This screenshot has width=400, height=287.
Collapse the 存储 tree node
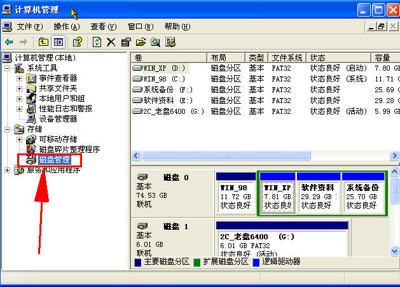(x=8, y=129)
